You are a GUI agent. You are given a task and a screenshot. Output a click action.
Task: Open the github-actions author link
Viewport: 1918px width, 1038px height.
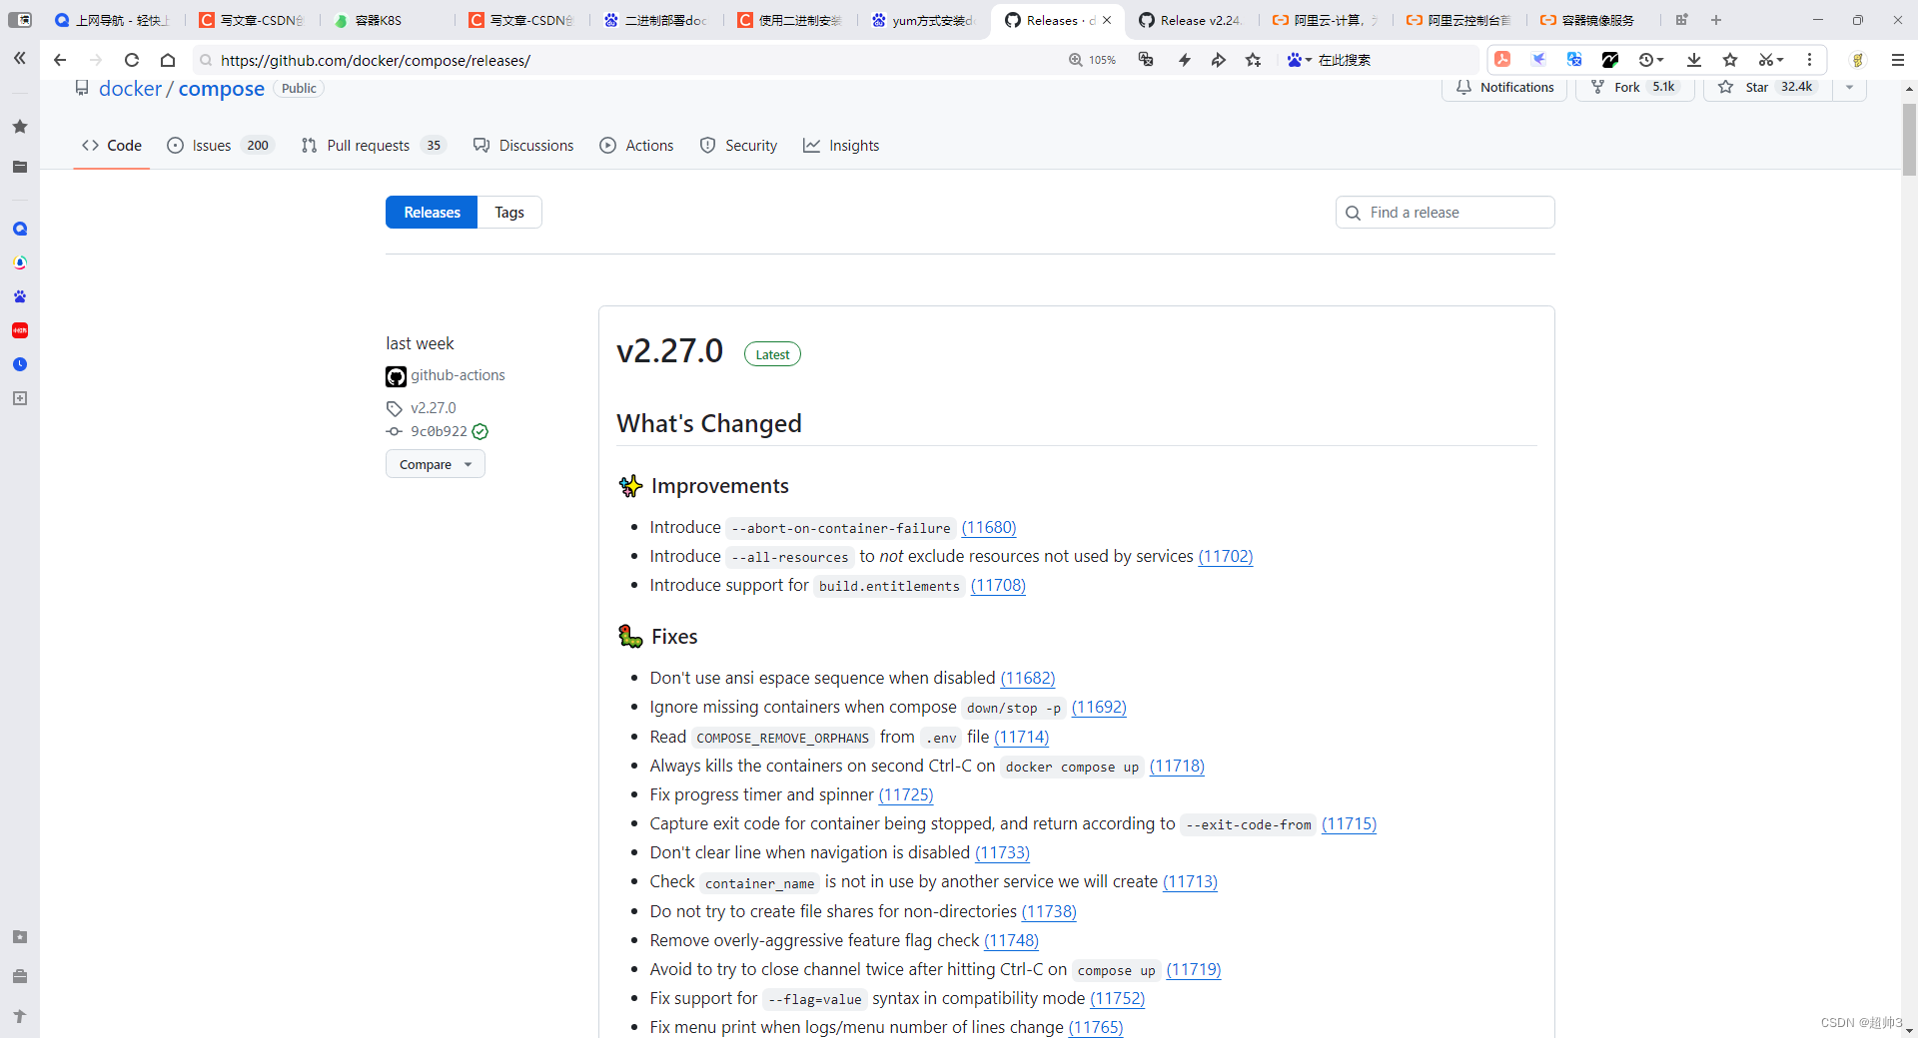(x=458, y=375)
